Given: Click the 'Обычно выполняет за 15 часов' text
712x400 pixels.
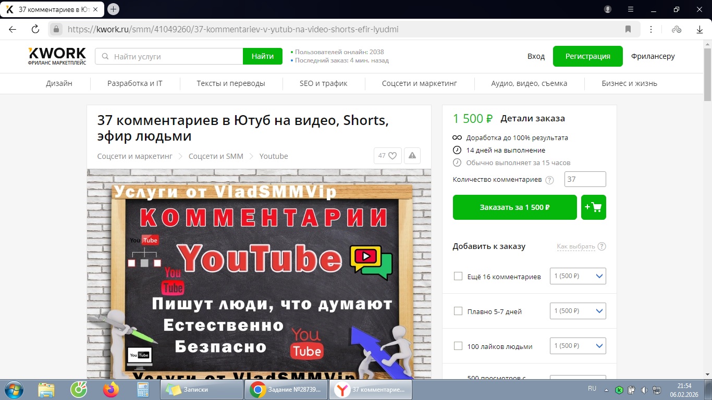Looking at the screenshot, I should 518,163.
